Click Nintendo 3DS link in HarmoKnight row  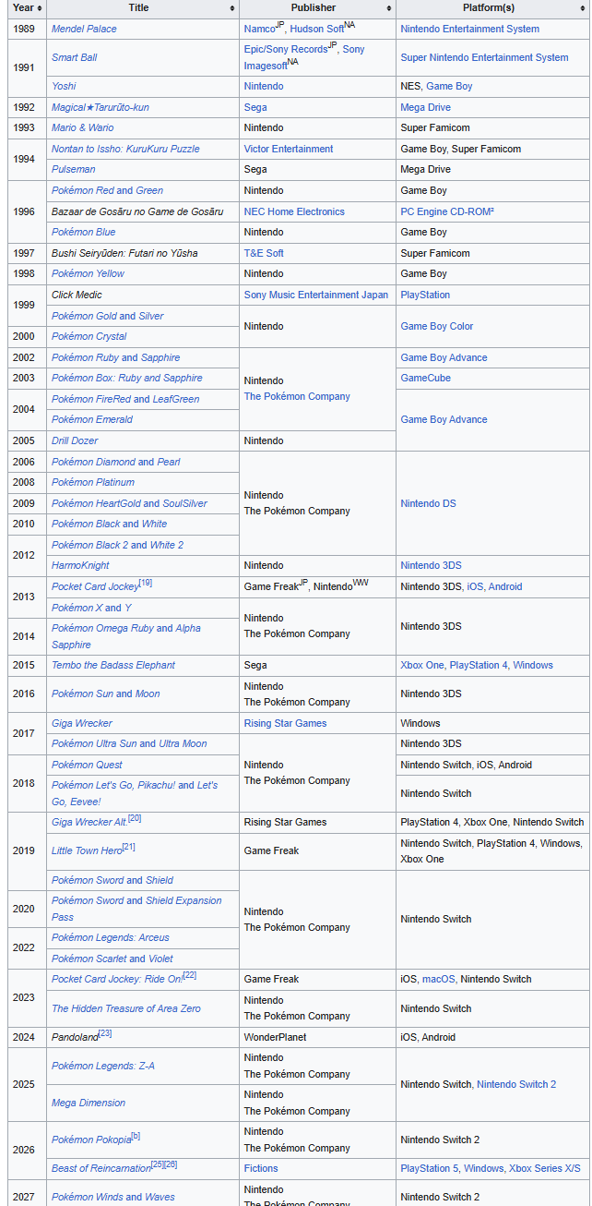(x=431, y=565)
